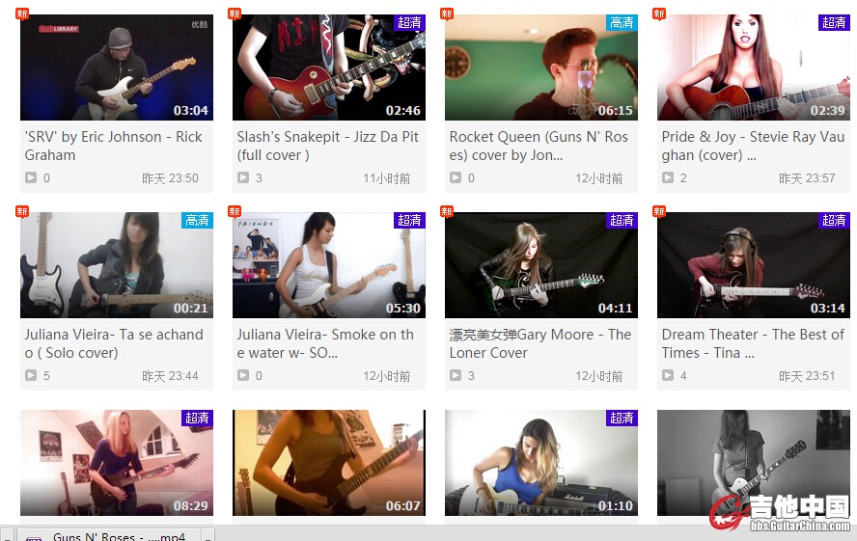Click red 新 badge on 'SRV' Eric Johnson video
The width and height of the screenshot is (857, 541).
click(x=22, y=14)
